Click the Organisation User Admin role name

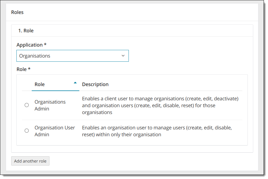point(55,131)
